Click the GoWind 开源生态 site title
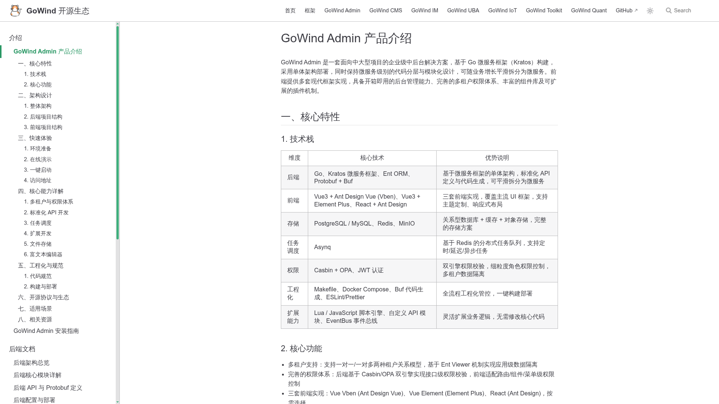The height and width of the screenshot is (404, 719). tap(58, 11)
